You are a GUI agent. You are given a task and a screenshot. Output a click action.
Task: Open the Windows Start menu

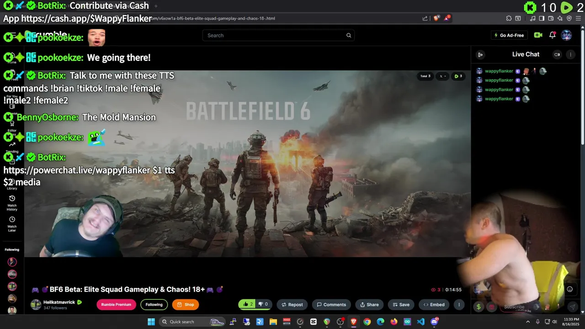[151, 322]
